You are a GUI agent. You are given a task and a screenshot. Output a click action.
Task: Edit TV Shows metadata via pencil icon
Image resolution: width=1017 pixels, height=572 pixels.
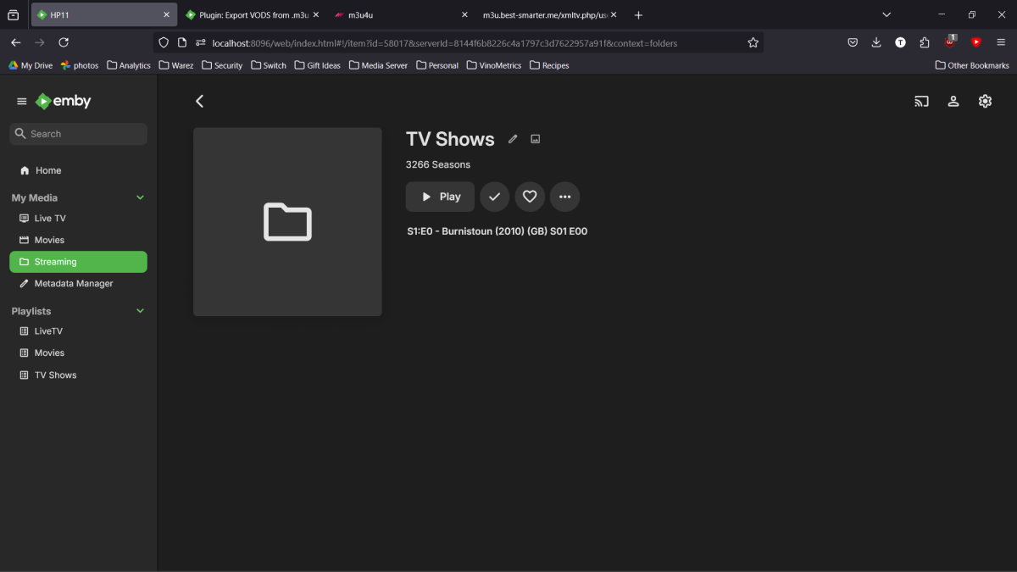click(x=513, y=138)
